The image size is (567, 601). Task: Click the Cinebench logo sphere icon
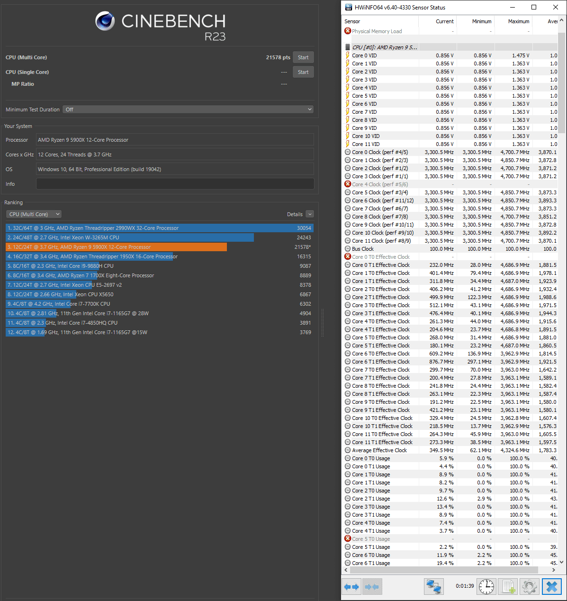pos(105,21)
